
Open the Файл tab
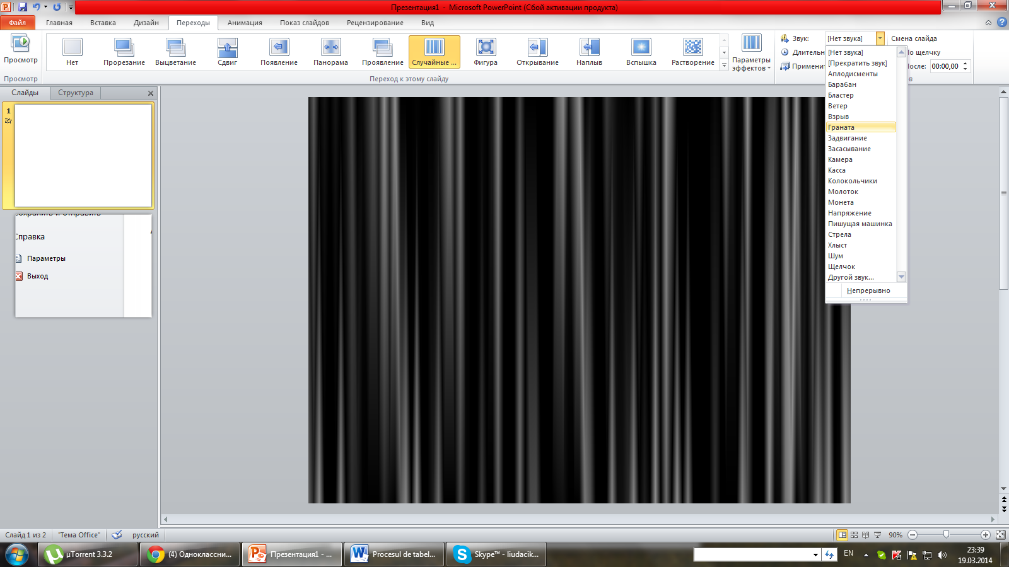tap(18, 23)
